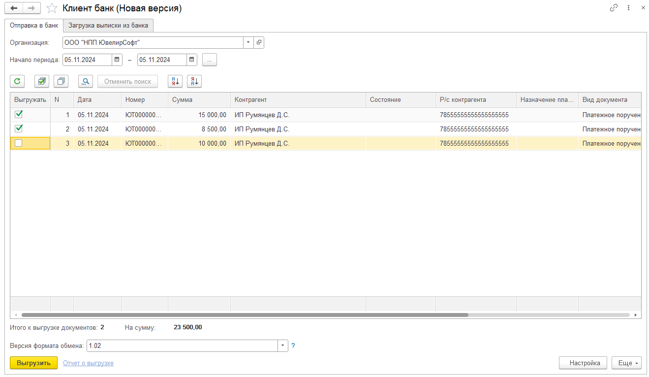Click the period start date field
The height and width of the screenshot is (377, 649).
pos(87,60)
